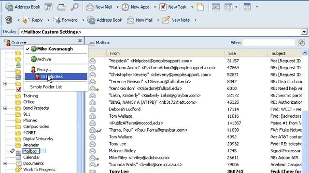Click the yellow sticky note icon
This screenshot has height=173, width=309.
click(x=200, y=7)
